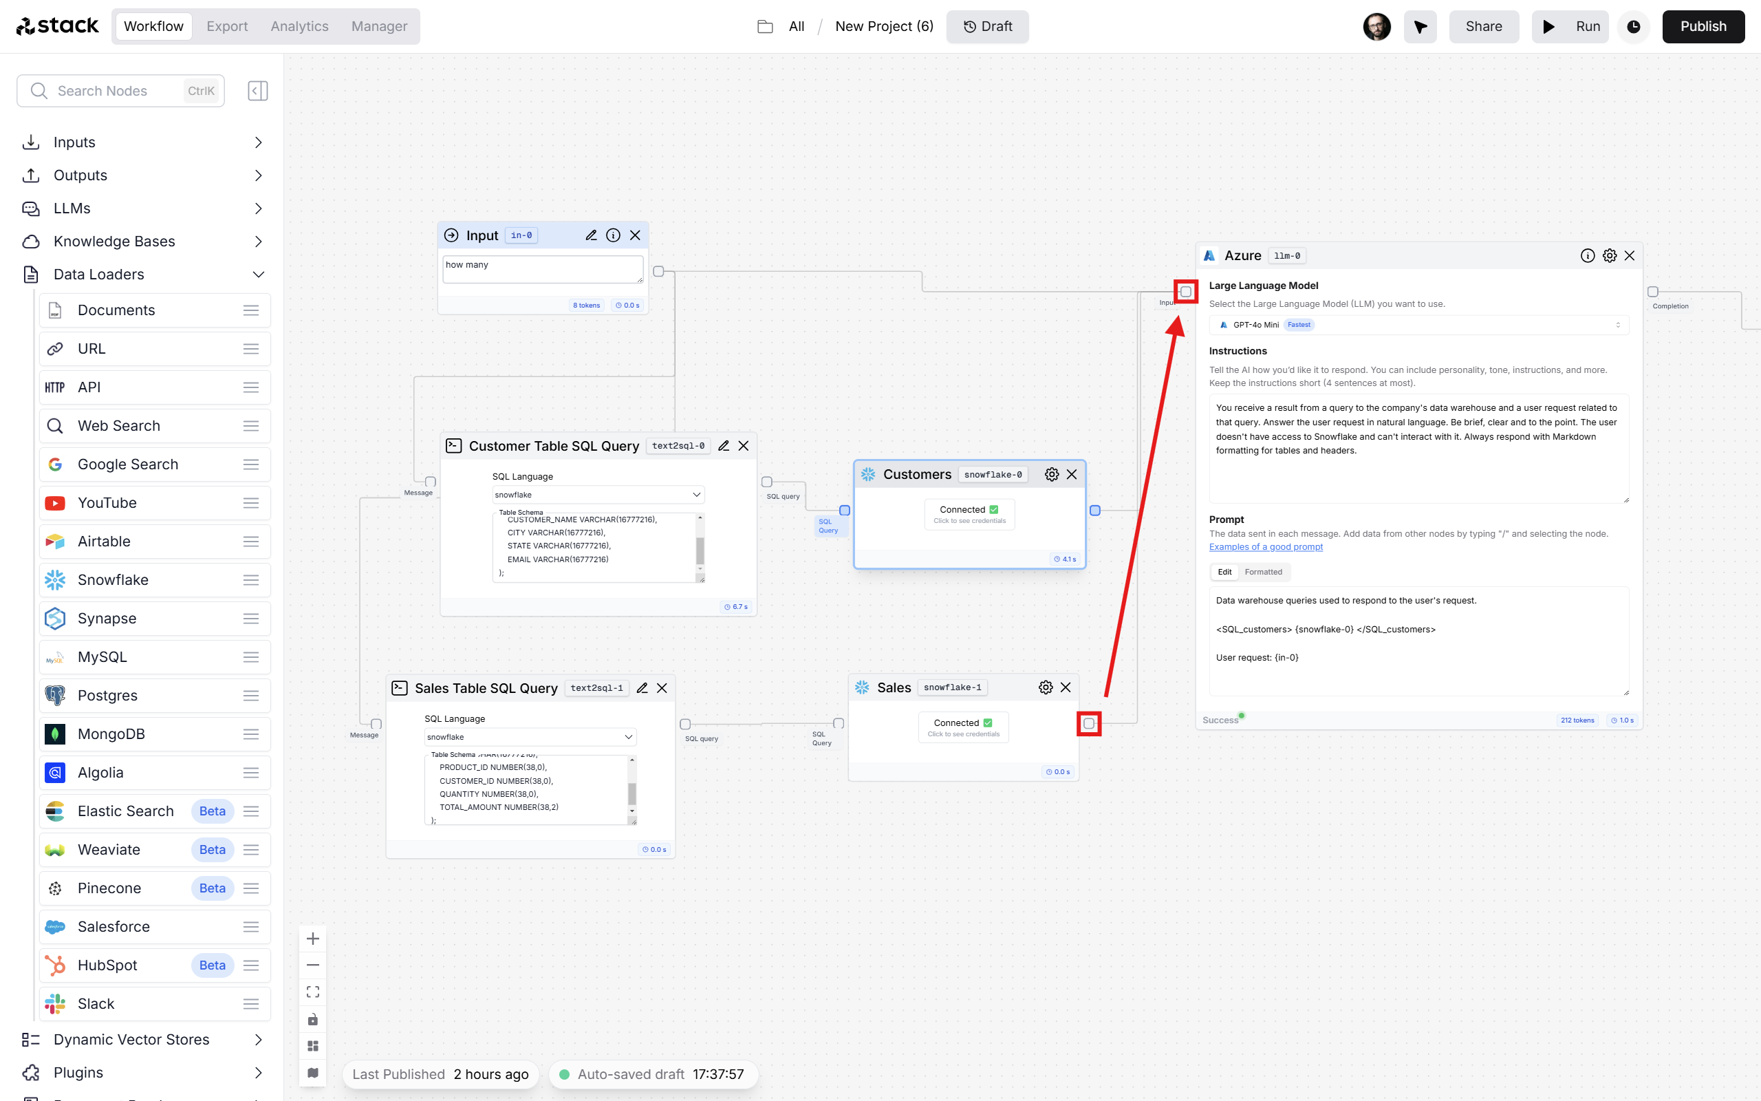Open SQL Language dropdown in Customer Table query
This screenshot has height=1101, width=1761.
point(598,495)
